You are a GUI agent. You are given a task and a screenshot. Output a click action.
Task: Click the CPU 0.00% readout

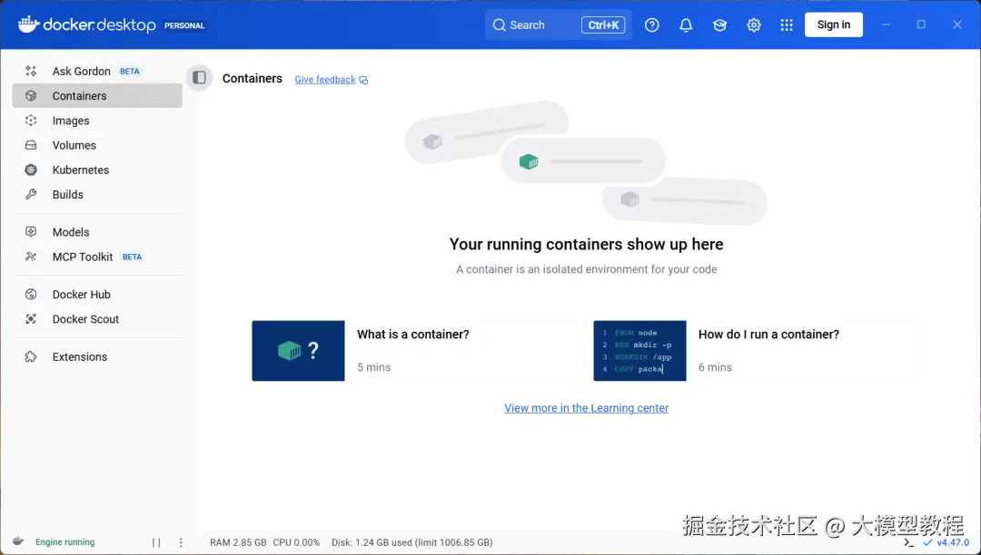tap(296, 542)
